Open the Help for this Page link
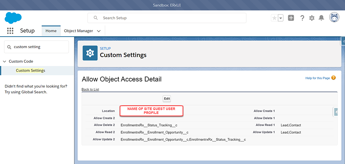 tap(317, 78)
